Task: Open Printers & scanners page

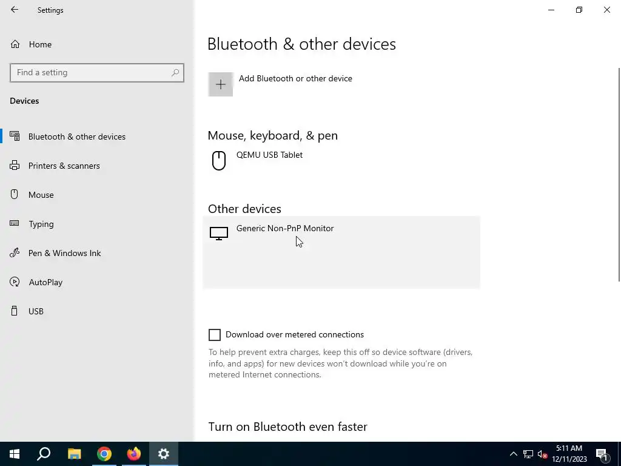Action: (x=97, y=166)
